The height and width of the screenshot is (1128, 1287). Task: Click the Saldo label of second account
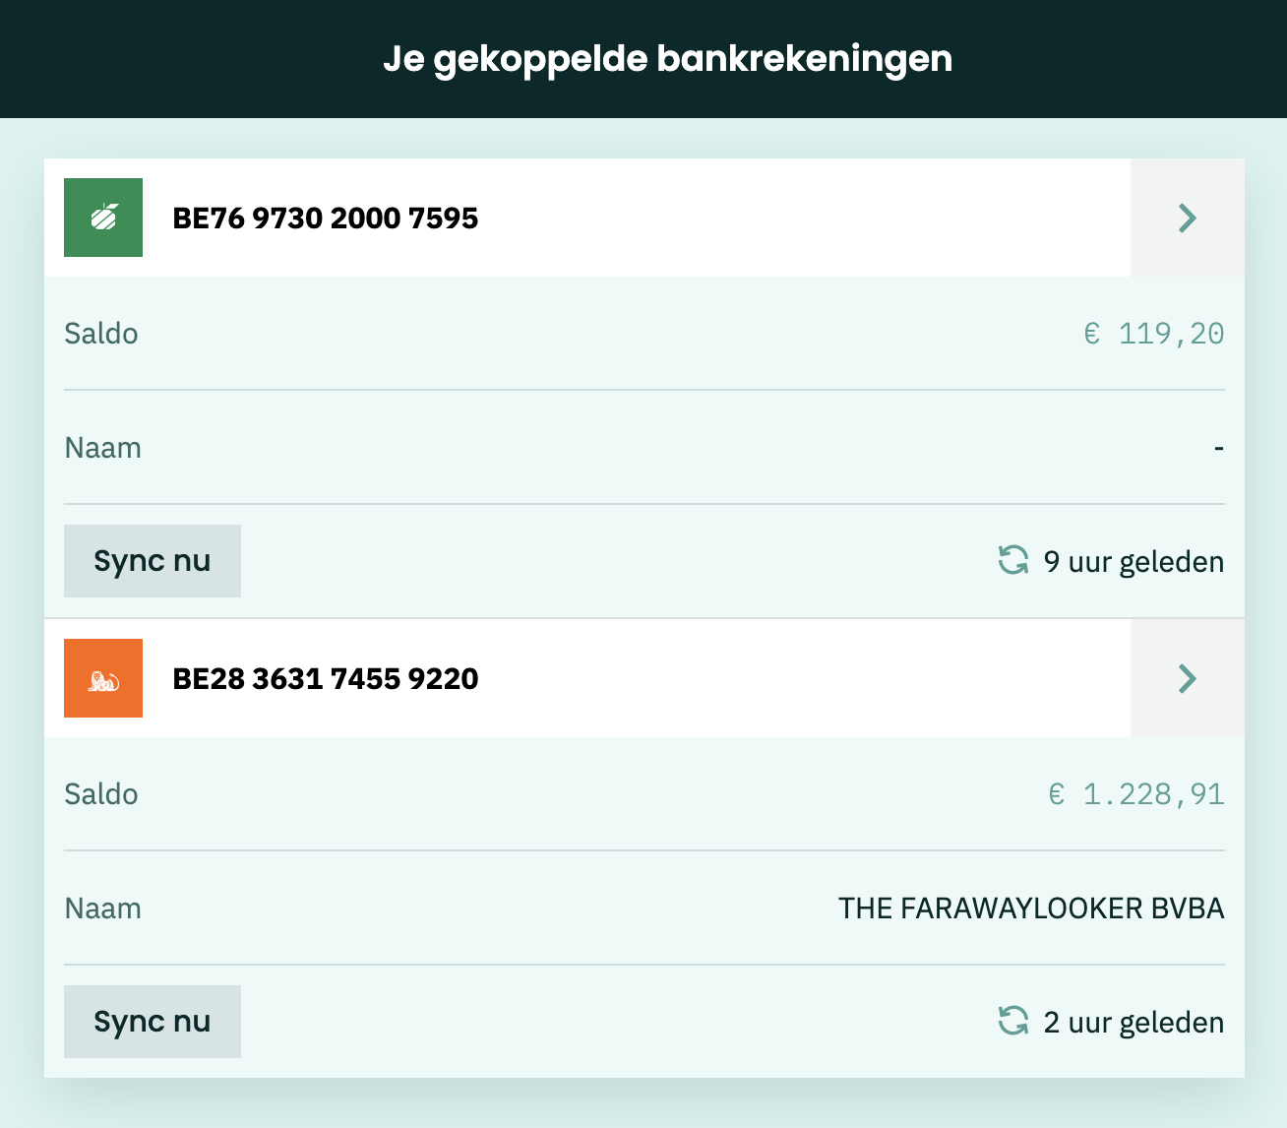(101, 794)
